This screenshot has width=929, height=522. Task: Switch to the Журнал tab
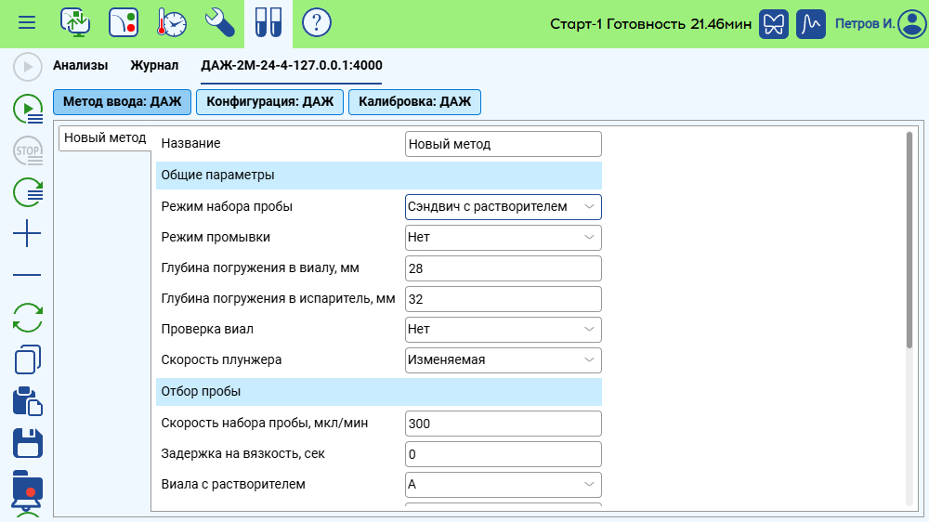154,65
